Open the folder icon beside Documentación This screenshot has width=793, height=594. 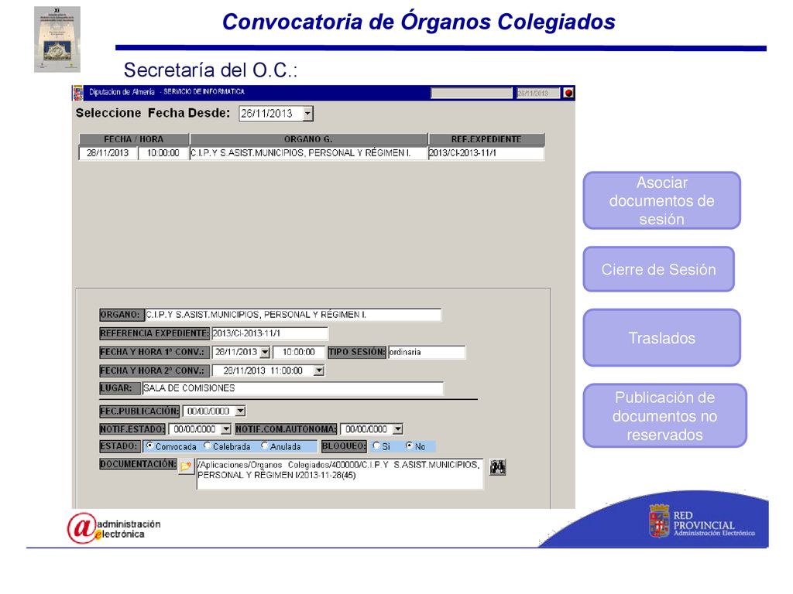point(186,466)
